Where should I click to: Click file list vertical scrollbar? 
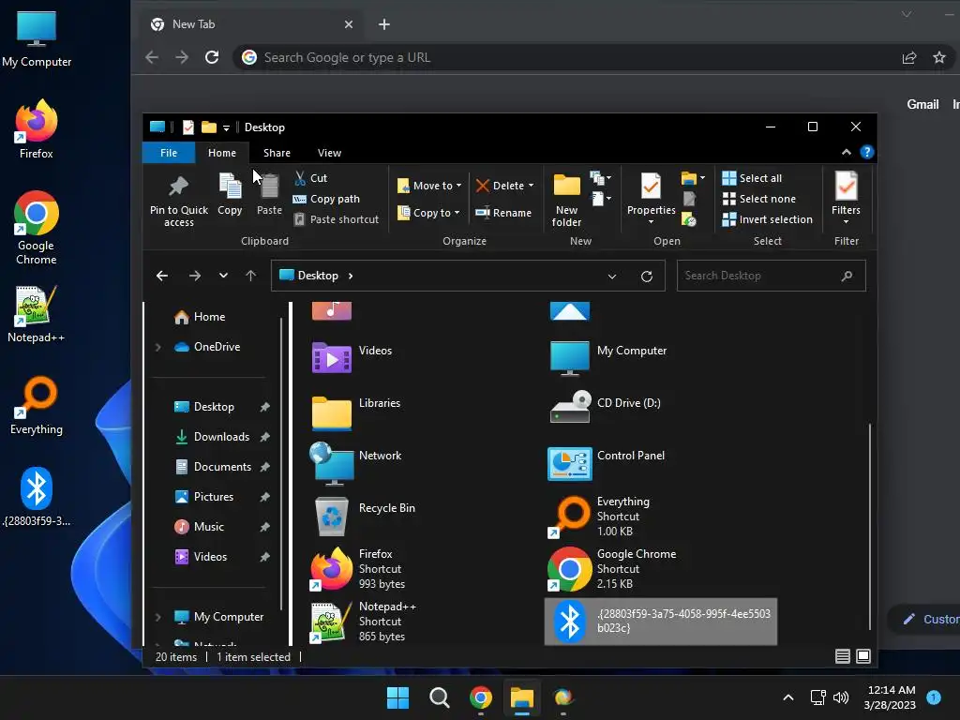coord(869,527)
